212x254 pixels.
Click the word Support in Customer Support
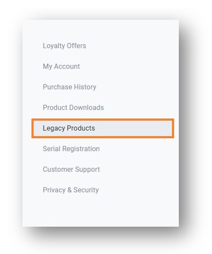pyautogui.click(x=87, y=170)
